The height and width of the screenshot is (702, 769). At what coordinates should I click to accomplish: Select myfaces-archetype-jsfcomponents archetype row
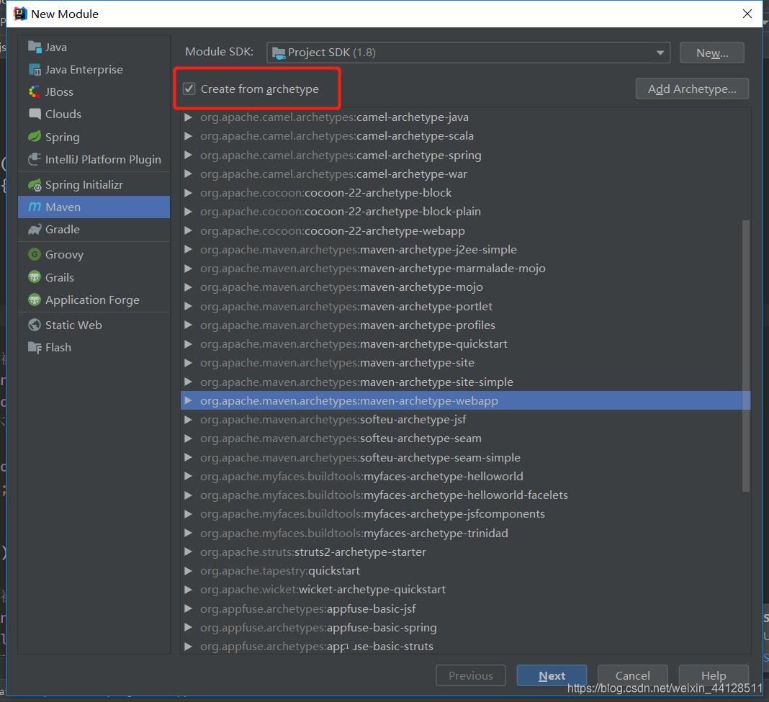[x=465, y=513]
